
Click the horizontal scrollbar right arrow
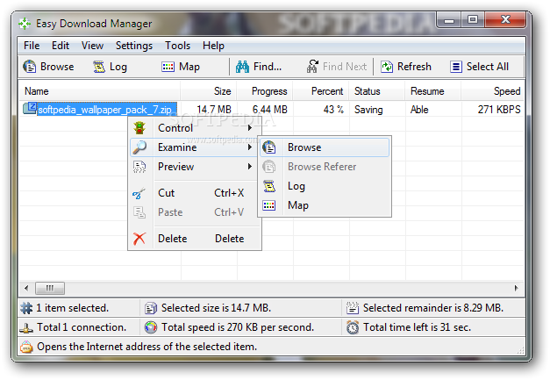point(516,288)
